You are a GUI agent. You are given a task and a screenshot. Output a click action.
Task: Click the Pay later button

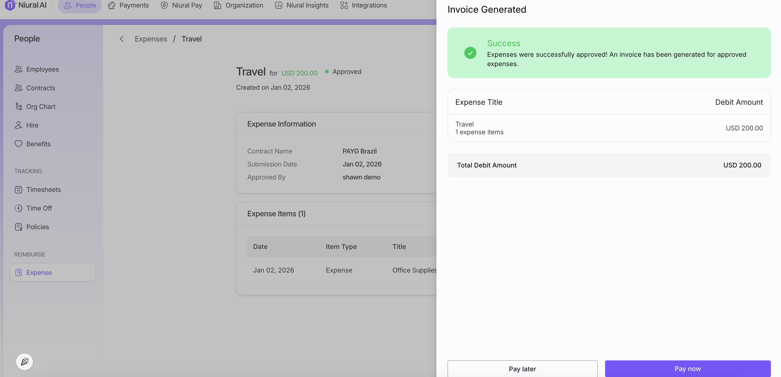pos(522,368)
